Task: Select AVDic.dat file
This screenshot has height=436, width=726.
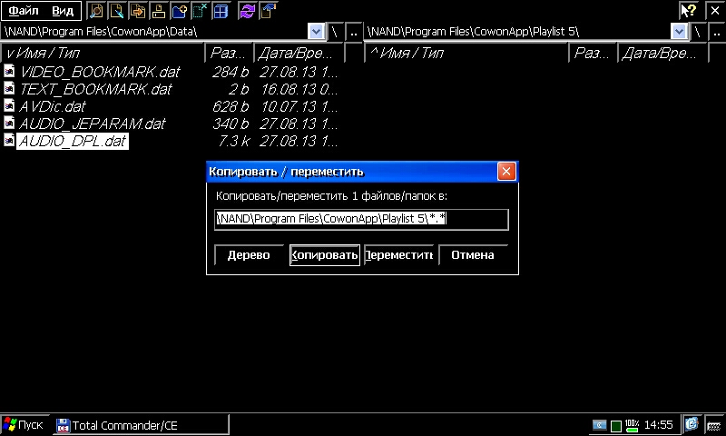Action: click(x=53, y=106)
